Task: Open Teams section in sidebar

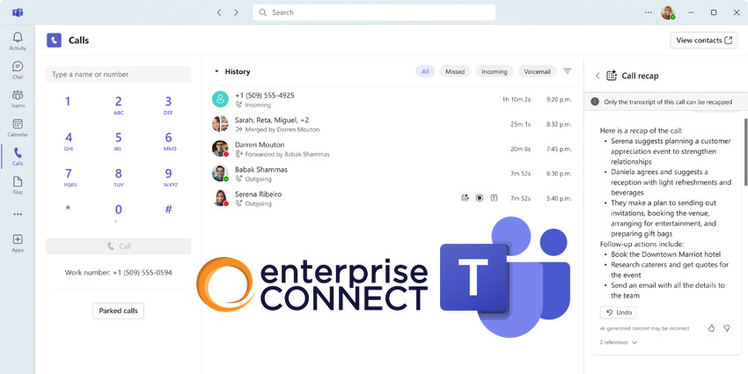Action: (x=18, y=99)
